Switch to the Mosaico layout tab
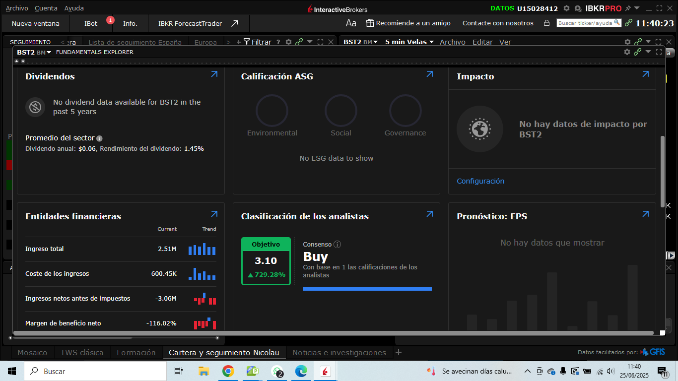This screenshot has height=381, width=678. 32,353
